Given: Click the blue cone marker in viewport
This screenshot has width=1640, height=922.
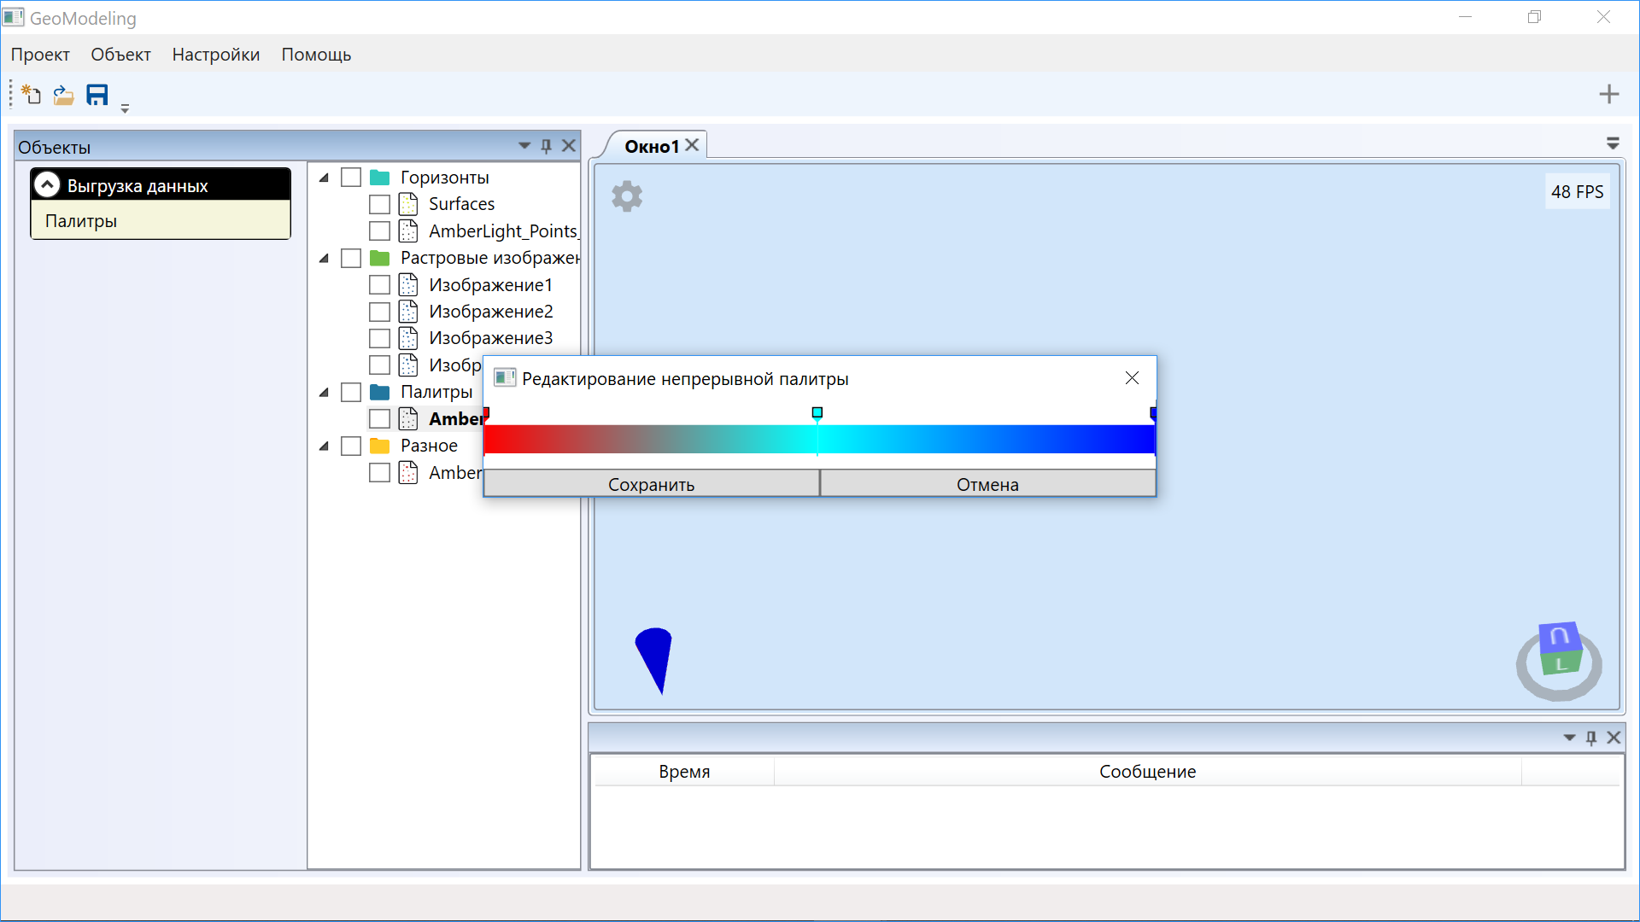Looking at the screenshot, I should click(x=655, y=659).
